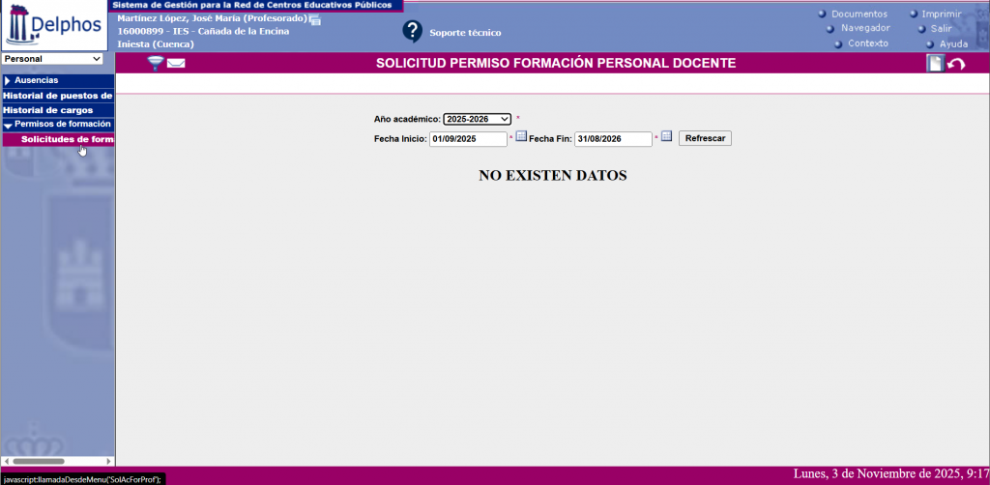Screen dimensions: 990x485
Task: Open the Personal module dropdown
Action: click(x=52, y=59)
